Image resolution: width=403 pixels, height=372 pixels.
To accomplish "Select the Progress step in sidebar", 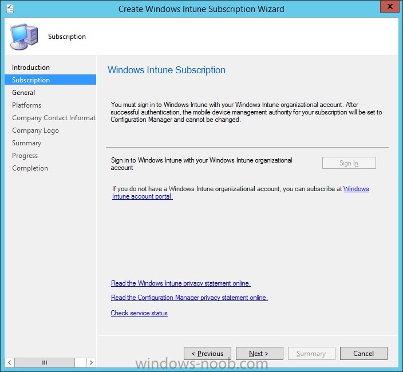I will (x=25, y=156).
